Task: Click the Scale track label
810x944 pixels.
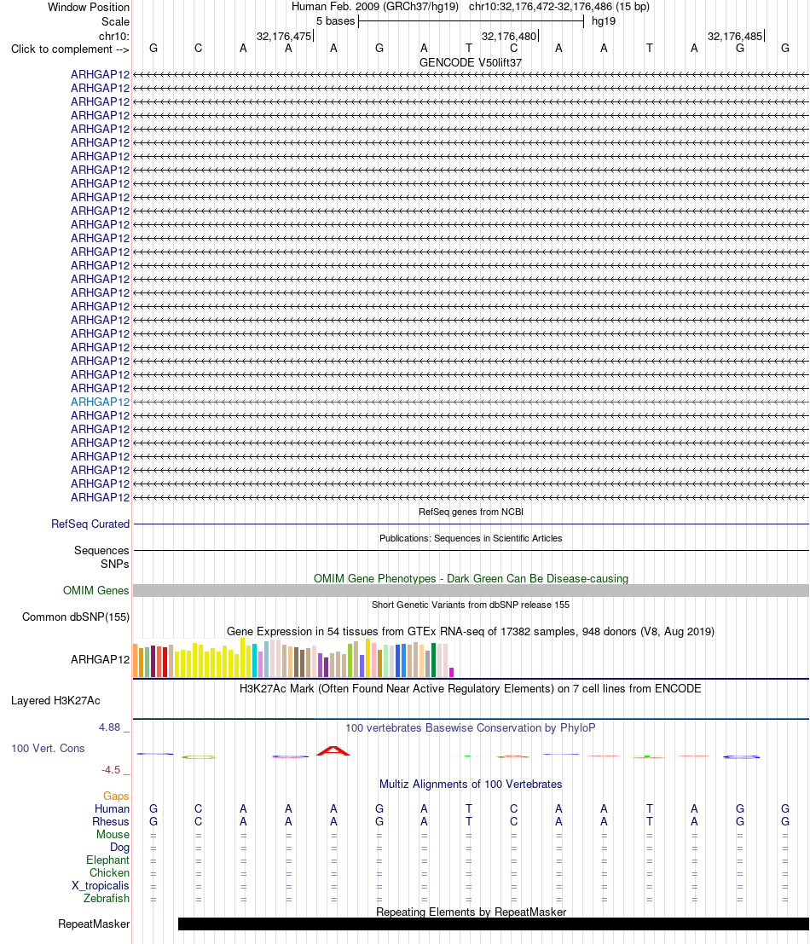Action: point(115,21)
